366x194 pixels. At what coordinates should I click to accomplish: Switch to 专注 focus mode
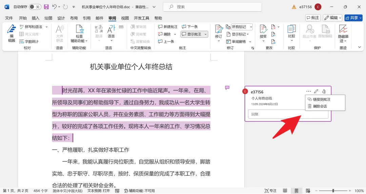(270, 191)
